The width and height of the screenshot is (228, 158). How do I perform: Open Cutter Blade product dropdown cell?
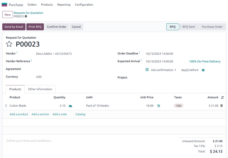click(18, 106)
